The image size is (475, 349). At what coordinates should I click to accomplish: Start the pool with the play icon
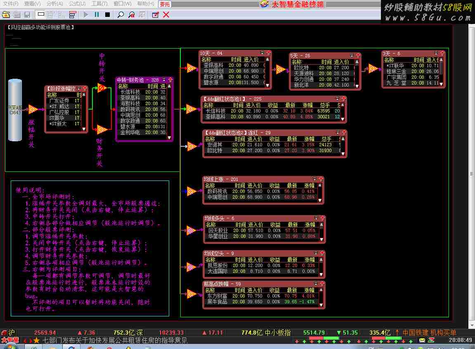(86, 14)
